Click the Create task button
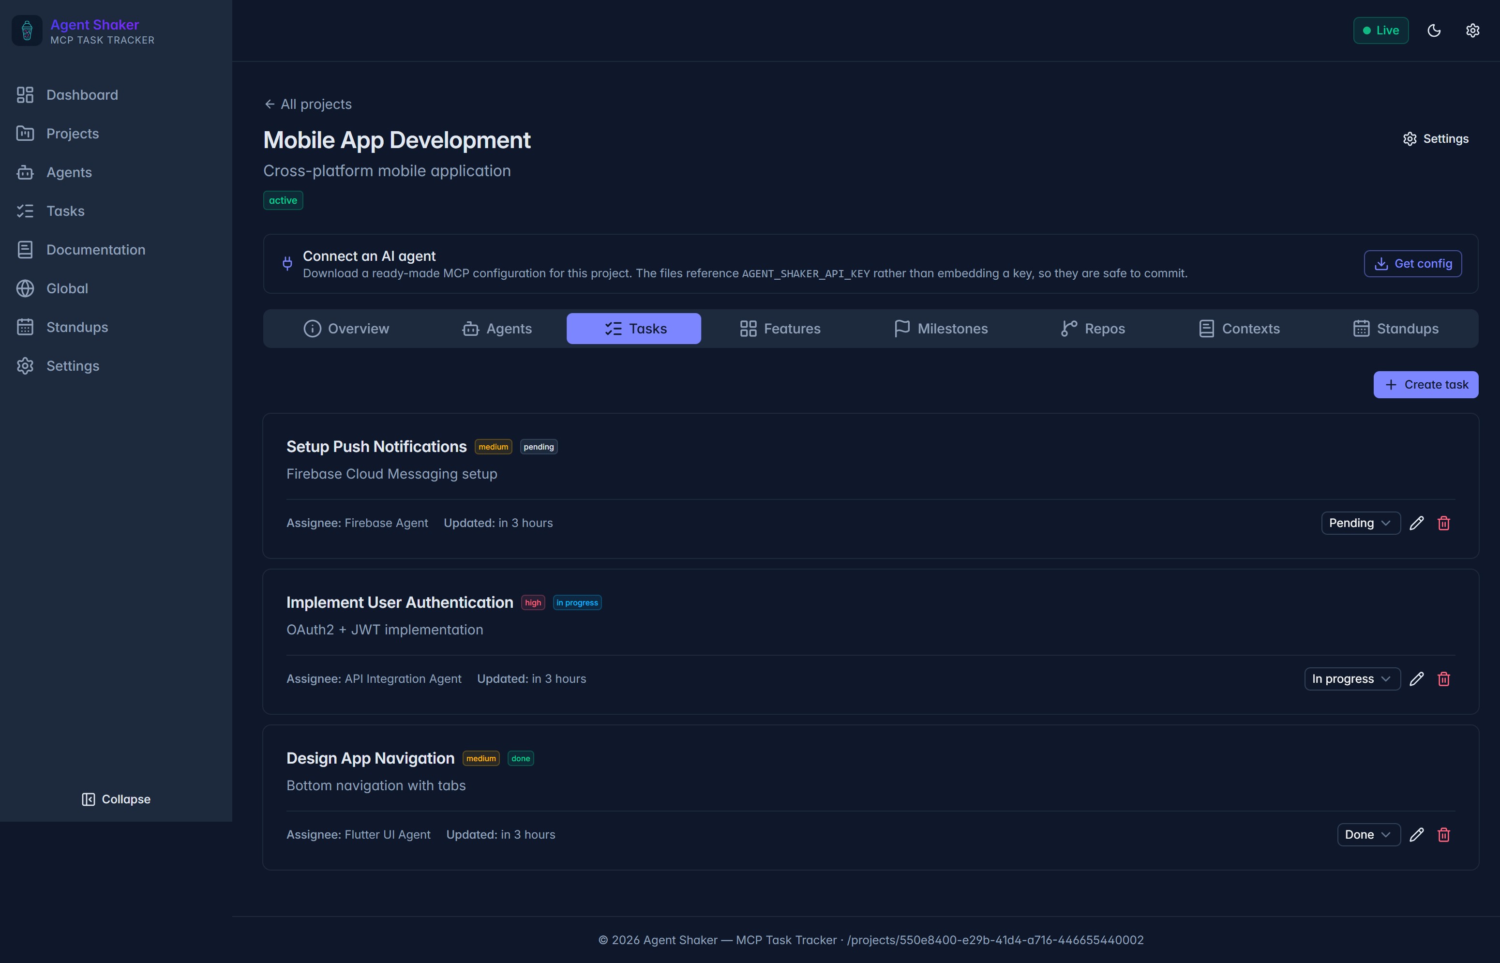 (1425, 385)
